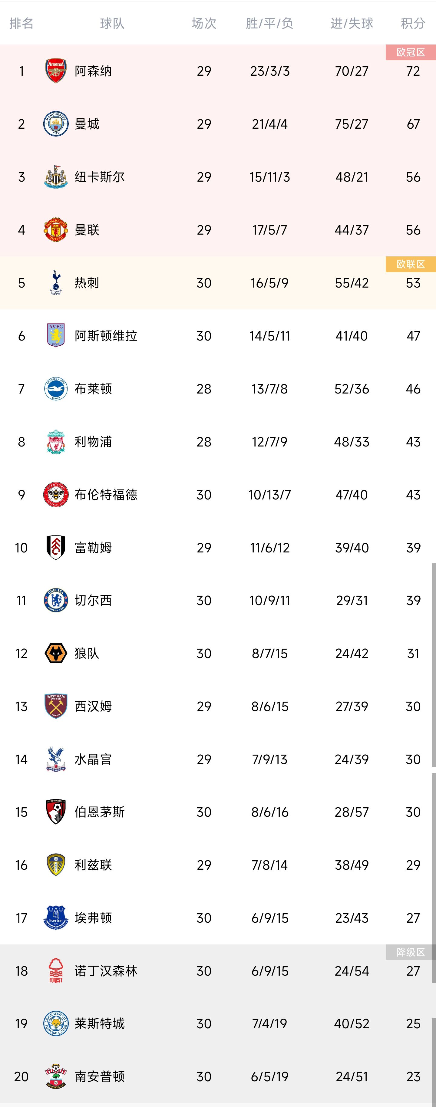Open team name 切尔西

[93, 600]
